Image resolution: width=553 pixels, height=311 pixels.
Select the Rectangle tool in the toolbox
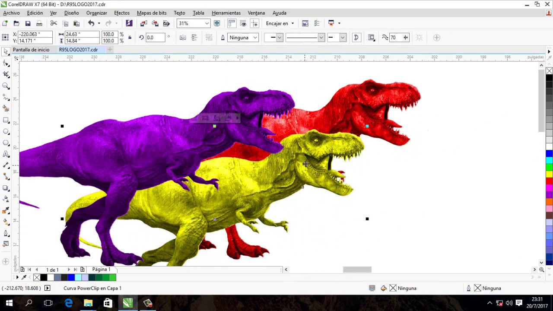[6, 120]
